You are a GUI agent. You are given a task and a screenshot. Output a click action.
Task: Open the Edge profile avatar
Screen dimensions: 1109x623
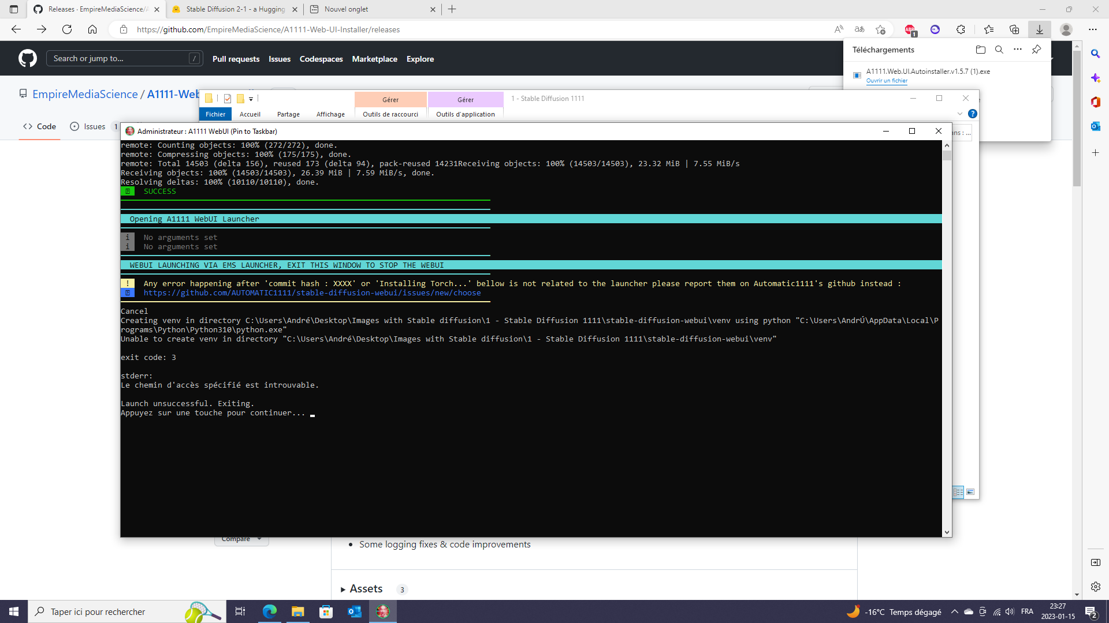tap(1066, 29)
